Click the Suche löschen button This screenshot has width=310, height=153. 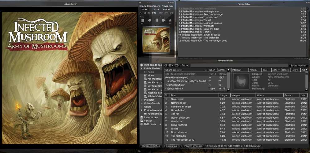coord(298,65)
